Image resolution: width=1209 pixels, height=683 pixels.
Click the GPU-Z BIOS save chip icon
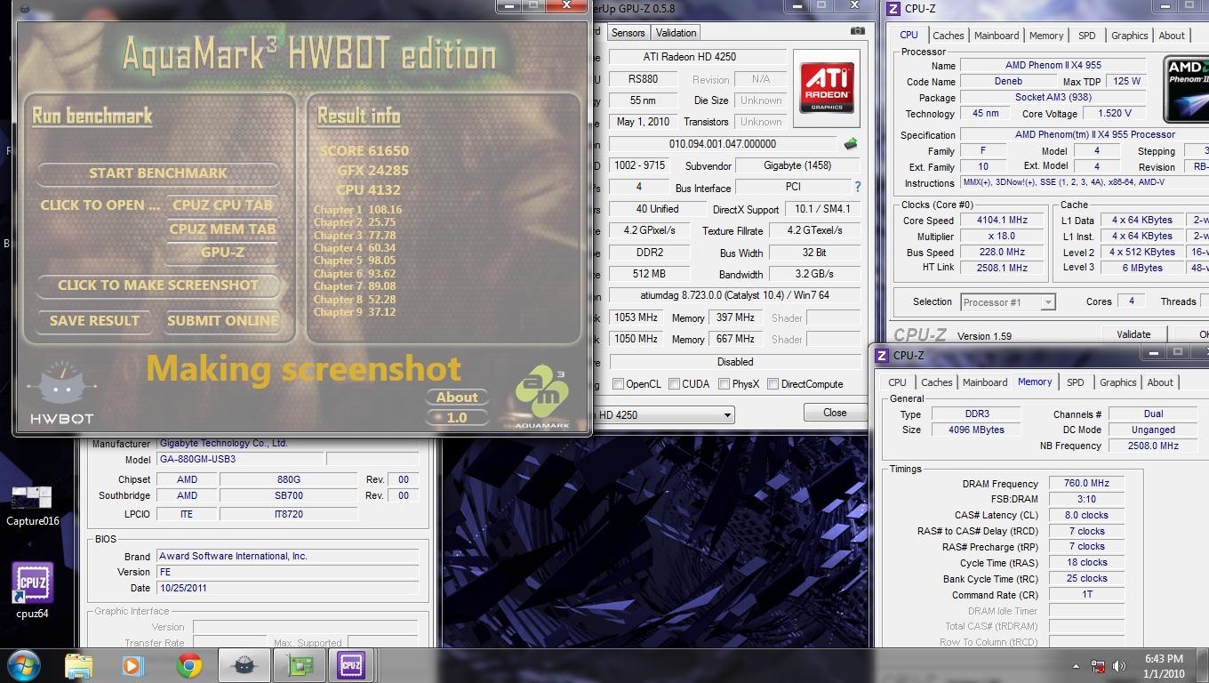click(851, 143)
